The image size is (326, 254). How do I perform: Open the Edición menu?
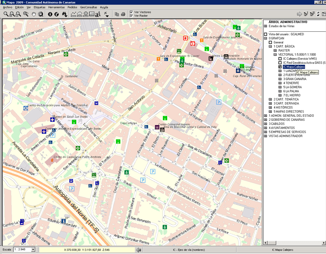tap(19, 7)
